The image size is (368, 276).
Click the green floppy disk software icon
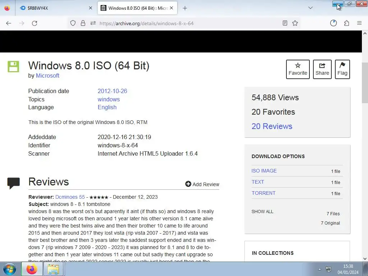[x=13, y=66]
